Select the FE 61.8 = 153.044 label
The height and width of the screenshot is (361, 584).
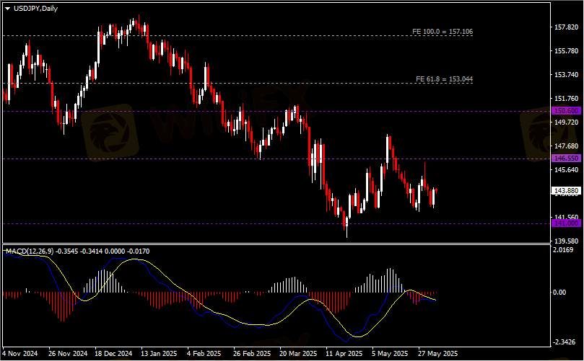pos(445,79)
